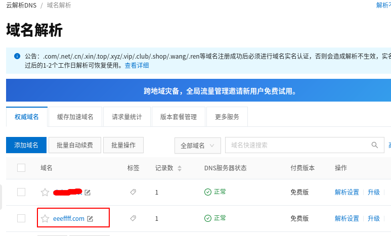This screenshot has height=236, width=391.
Task: Click the 云解析DNS breadcrumb
Action: point(21,5)
